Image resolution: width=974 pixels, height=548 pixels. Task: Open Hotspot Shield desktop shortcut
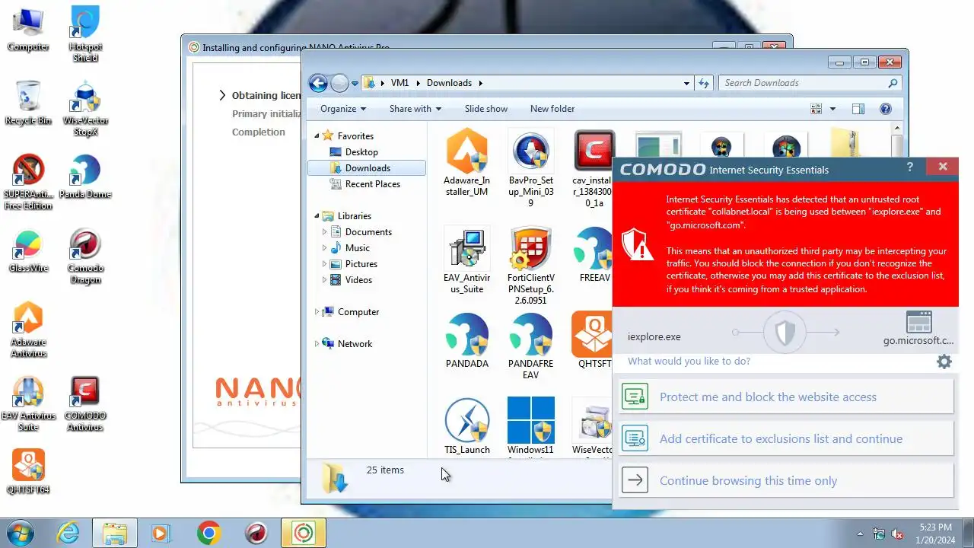point(85,34)
